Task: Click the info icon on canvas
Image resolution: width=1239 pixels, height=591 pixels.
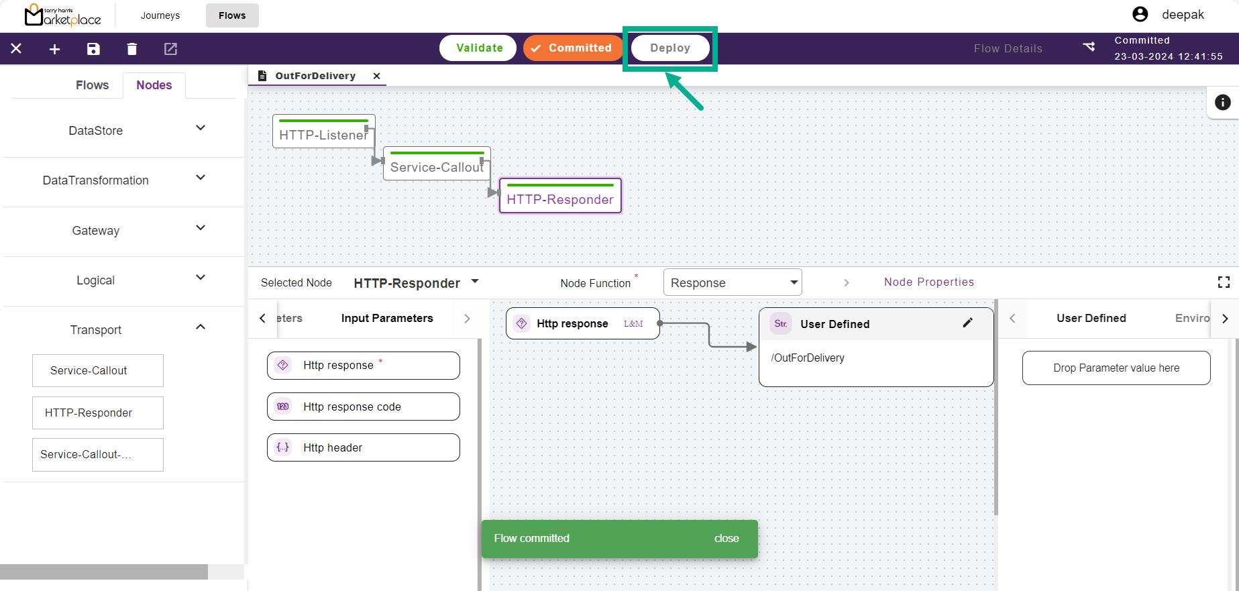Action: (1222, 102)
